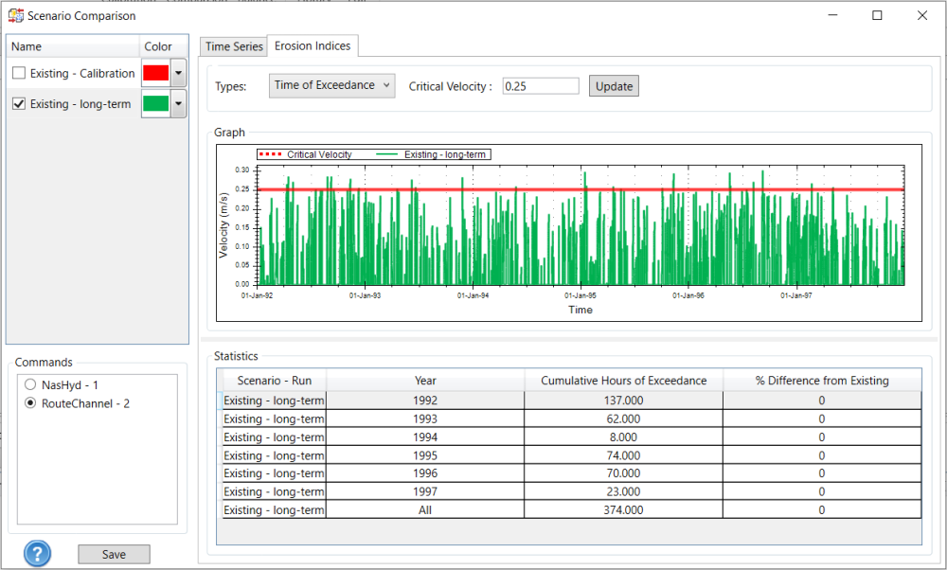
Task: Click the Save button
Action: coord(114,555)
